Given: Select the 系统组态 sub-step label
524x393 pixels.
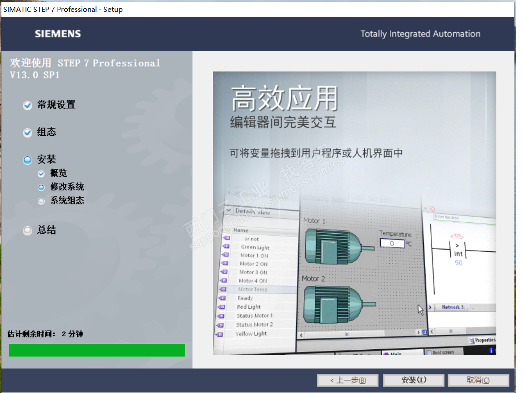Looking at the screenshot, I should pyautogui.click(x=67, y=200).
